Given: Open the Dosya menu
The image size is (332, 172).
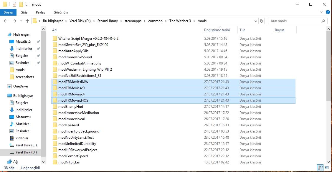Looking at the screenshot, I should pyautogui.click(x=8, y=12).
